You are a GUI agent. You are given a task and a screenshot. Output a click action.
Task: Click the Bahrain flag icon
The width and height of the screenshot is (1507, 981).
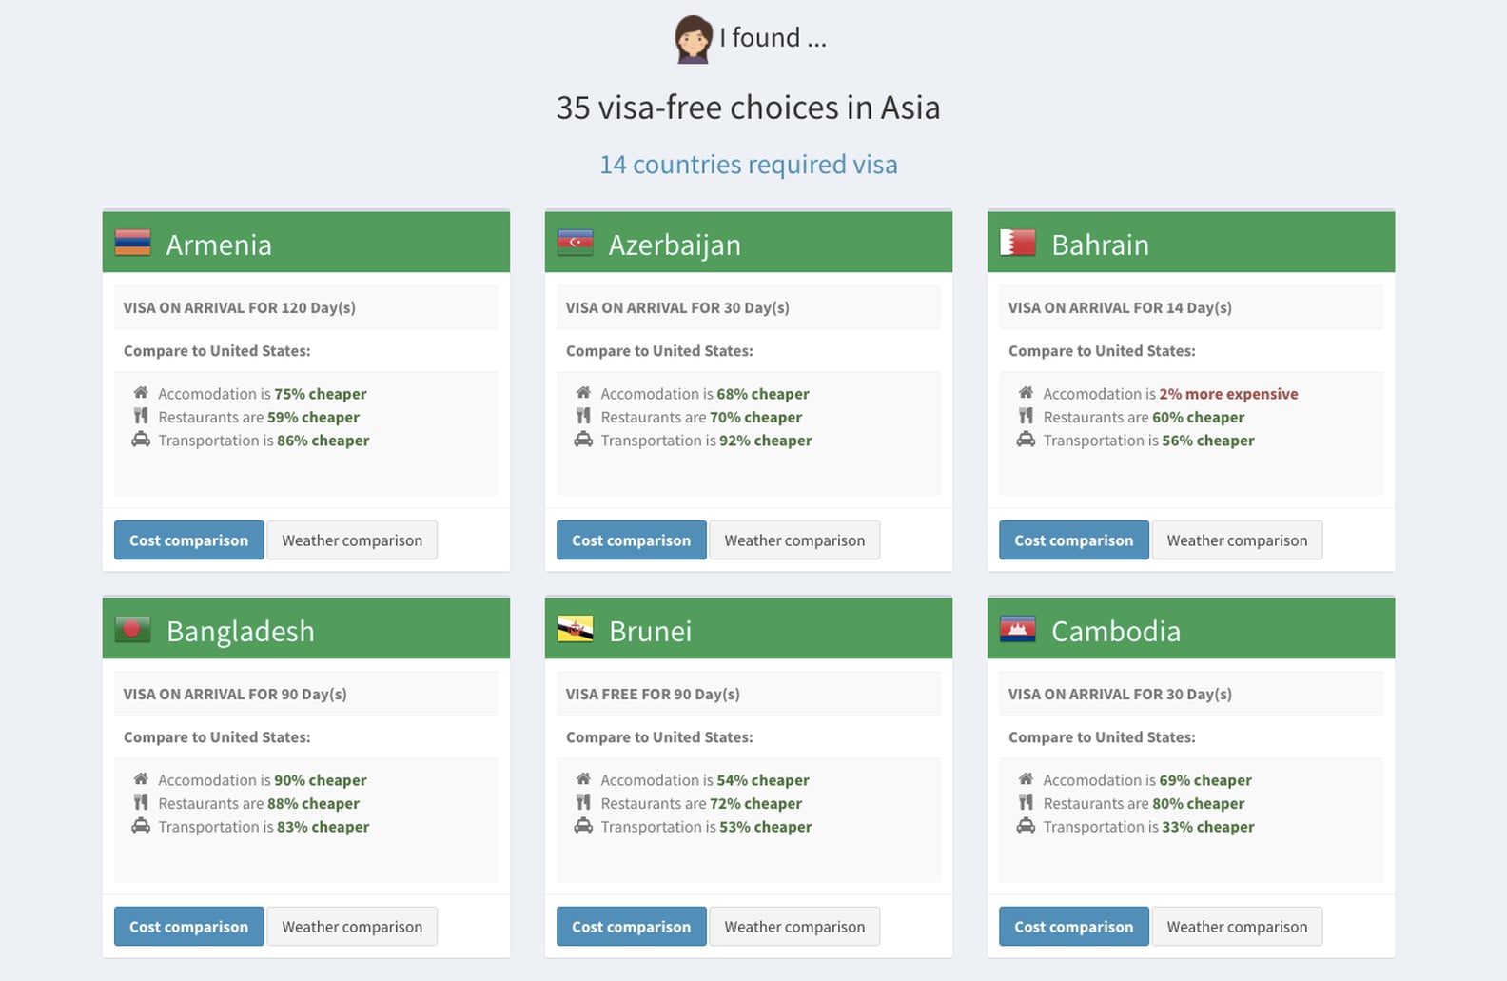click(x=1017, y=244)
